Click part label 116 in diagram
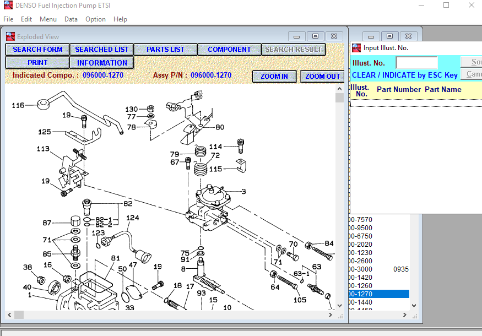The height and width of the screenshot is (336, 482). click(x=18, y=105)
